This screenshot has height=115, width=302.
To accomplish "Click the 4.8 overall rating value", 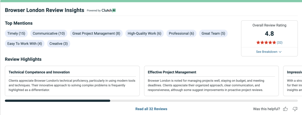I will coord(269,34).
